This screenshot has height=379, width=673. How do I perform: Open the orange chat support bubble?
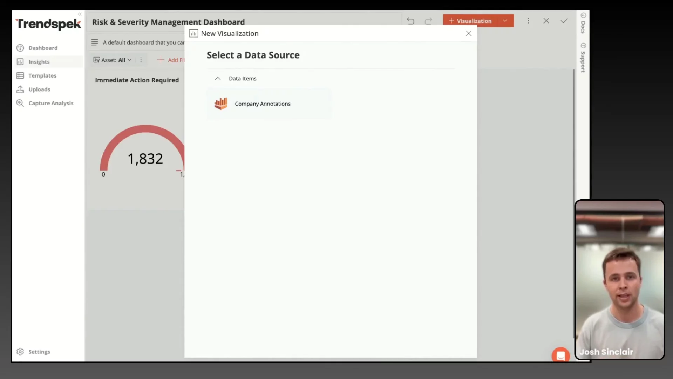560,355
